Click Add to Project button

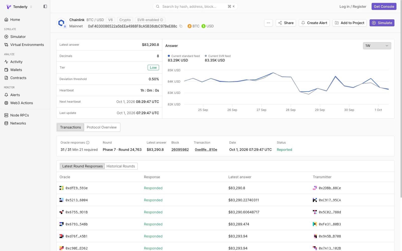click(349, 23)
